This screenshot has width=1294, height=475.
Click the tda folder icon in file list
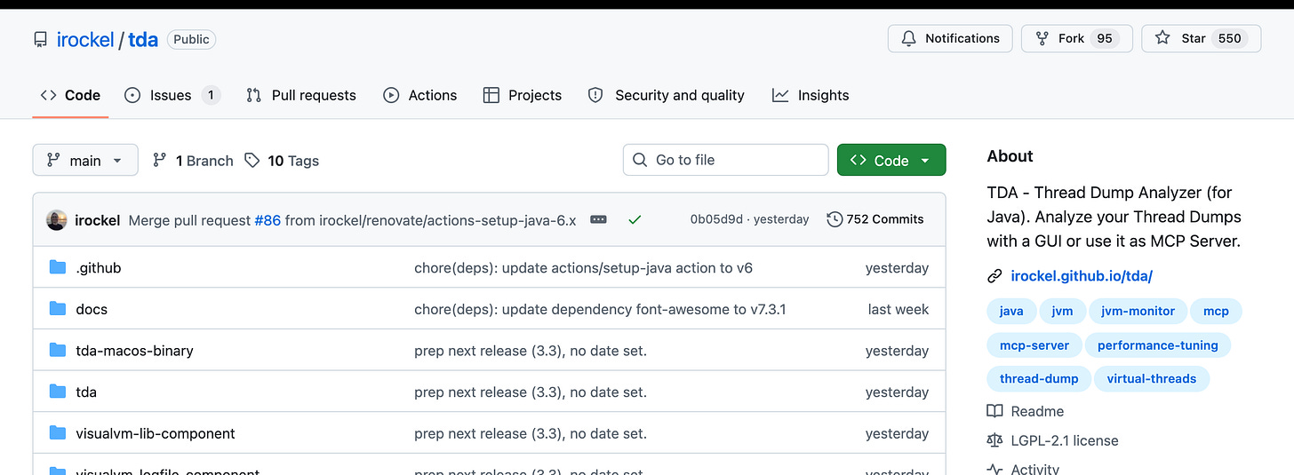click(58, 392)
